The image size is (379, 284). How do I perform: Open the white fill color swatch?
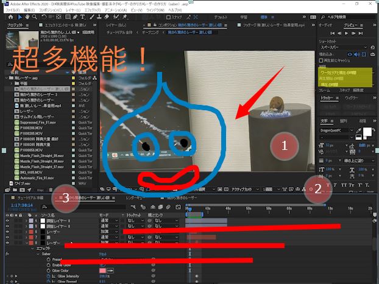[367, 132]
